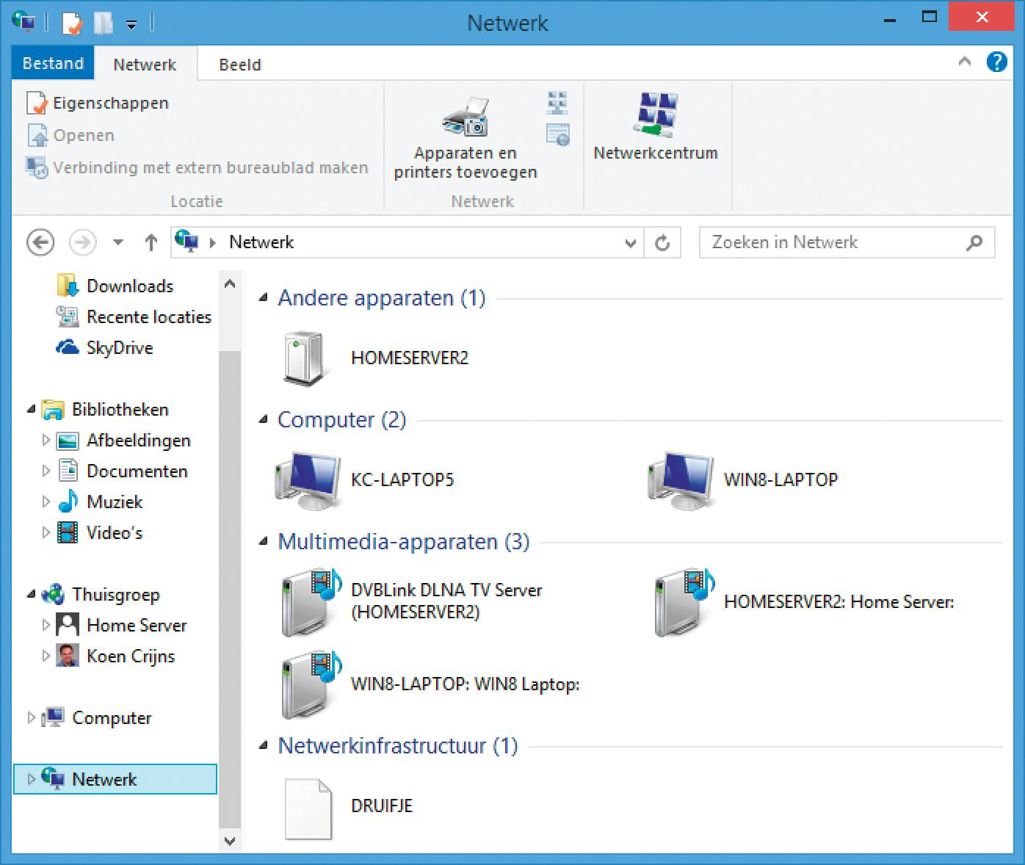Select the HOMESERVER2 device icon
The image size is (1025, 865).
(303, 359)
